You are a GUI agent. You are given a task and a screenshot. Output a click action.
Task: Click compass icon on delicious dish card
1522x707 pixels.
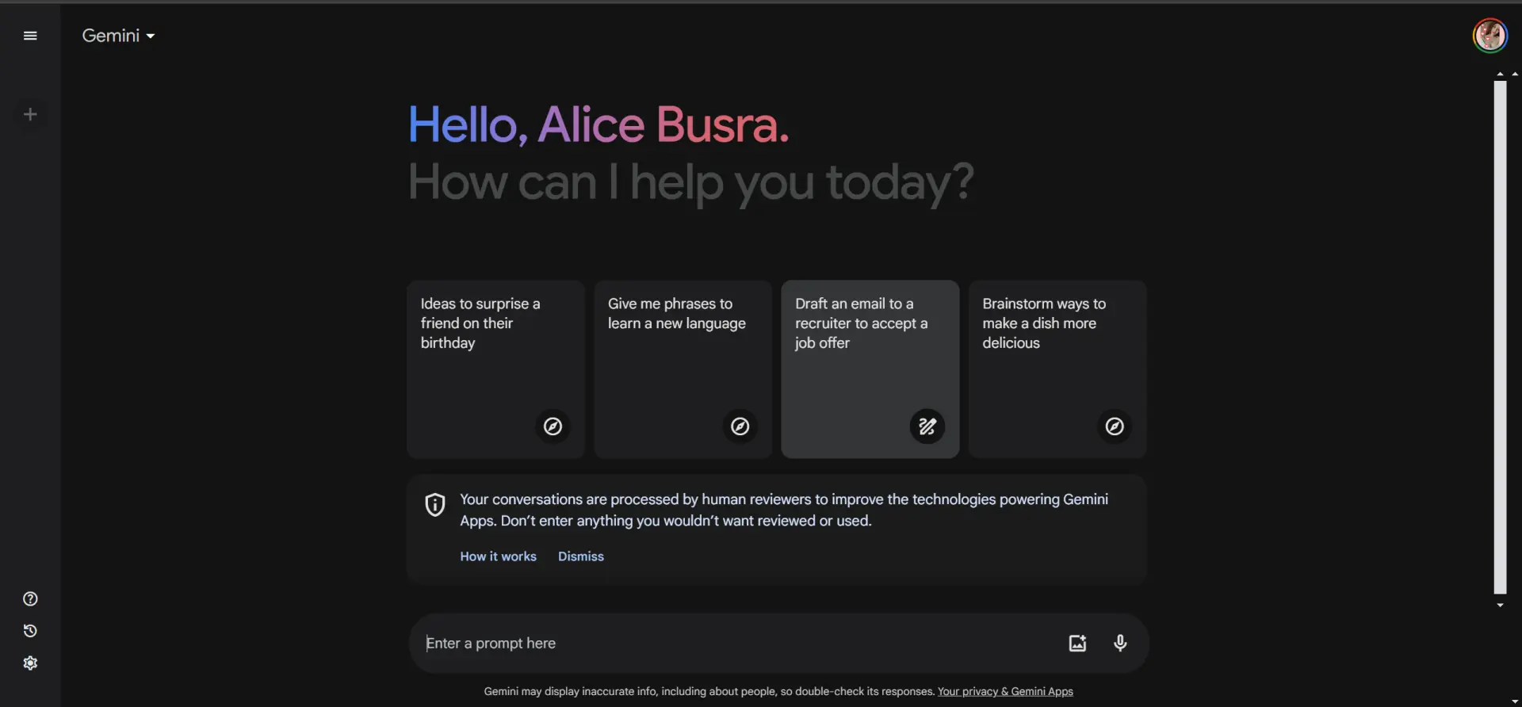(x=1114, y=426)
